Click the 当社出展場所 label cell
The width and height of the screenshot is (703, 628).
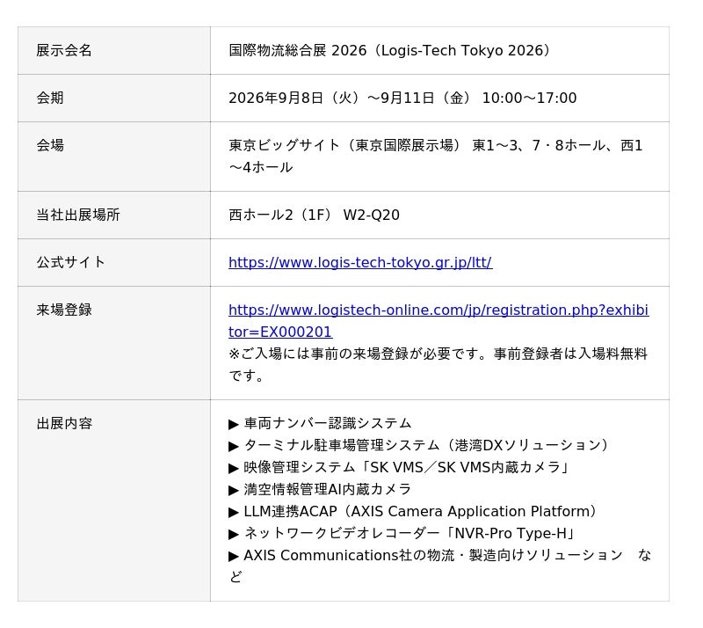point(114,215)
